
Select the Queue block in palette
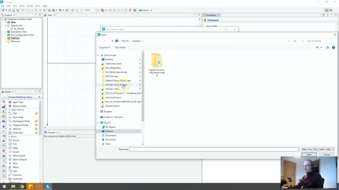[15, 152]
